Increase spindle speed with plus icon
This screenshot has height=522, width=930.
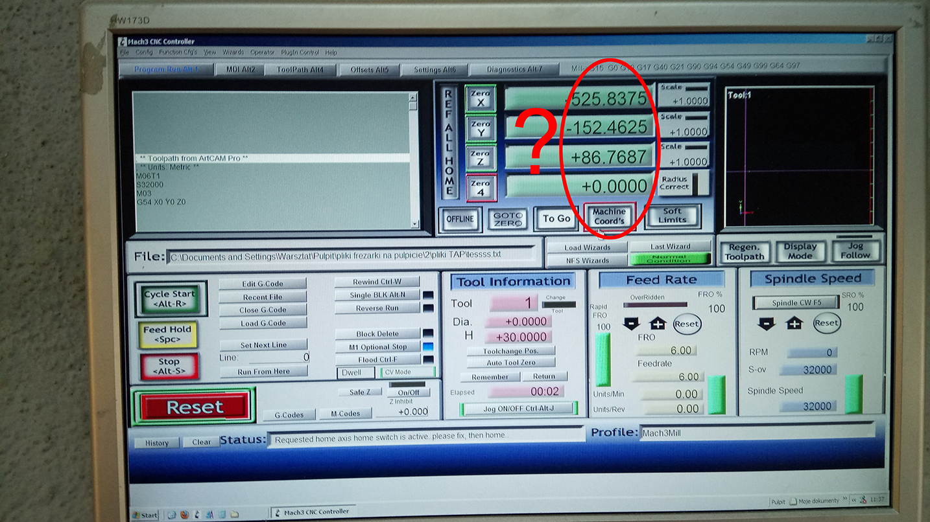(x=794, y=323)
